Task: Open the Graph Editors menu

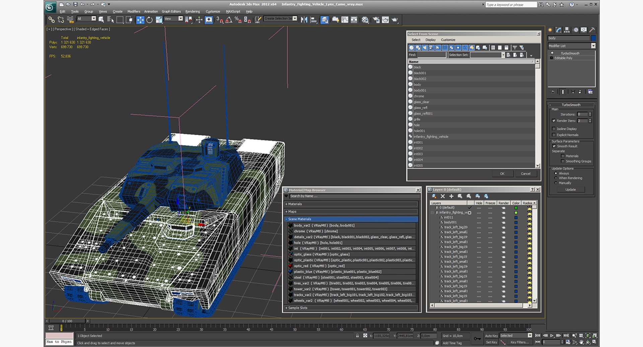Action: tap(171, 11)
